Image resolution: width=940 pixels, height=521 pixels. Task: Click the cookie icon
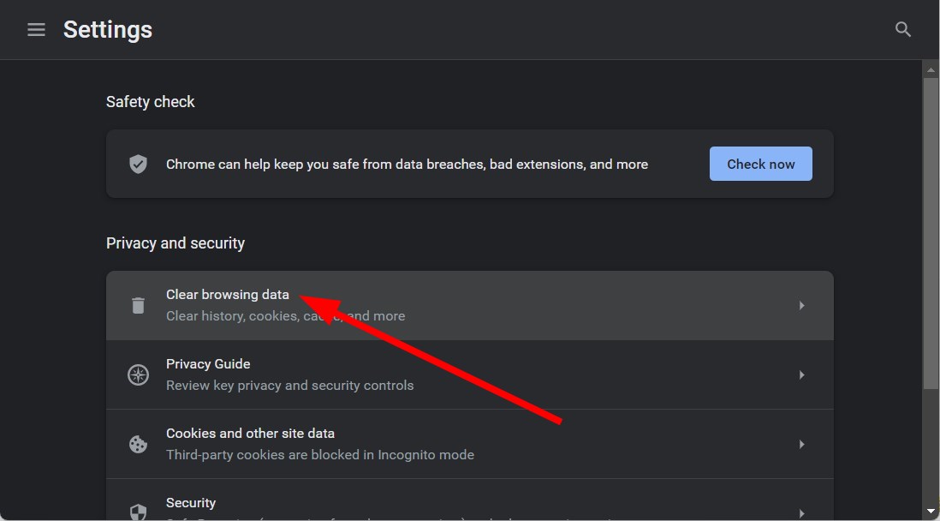click(138, 444)
